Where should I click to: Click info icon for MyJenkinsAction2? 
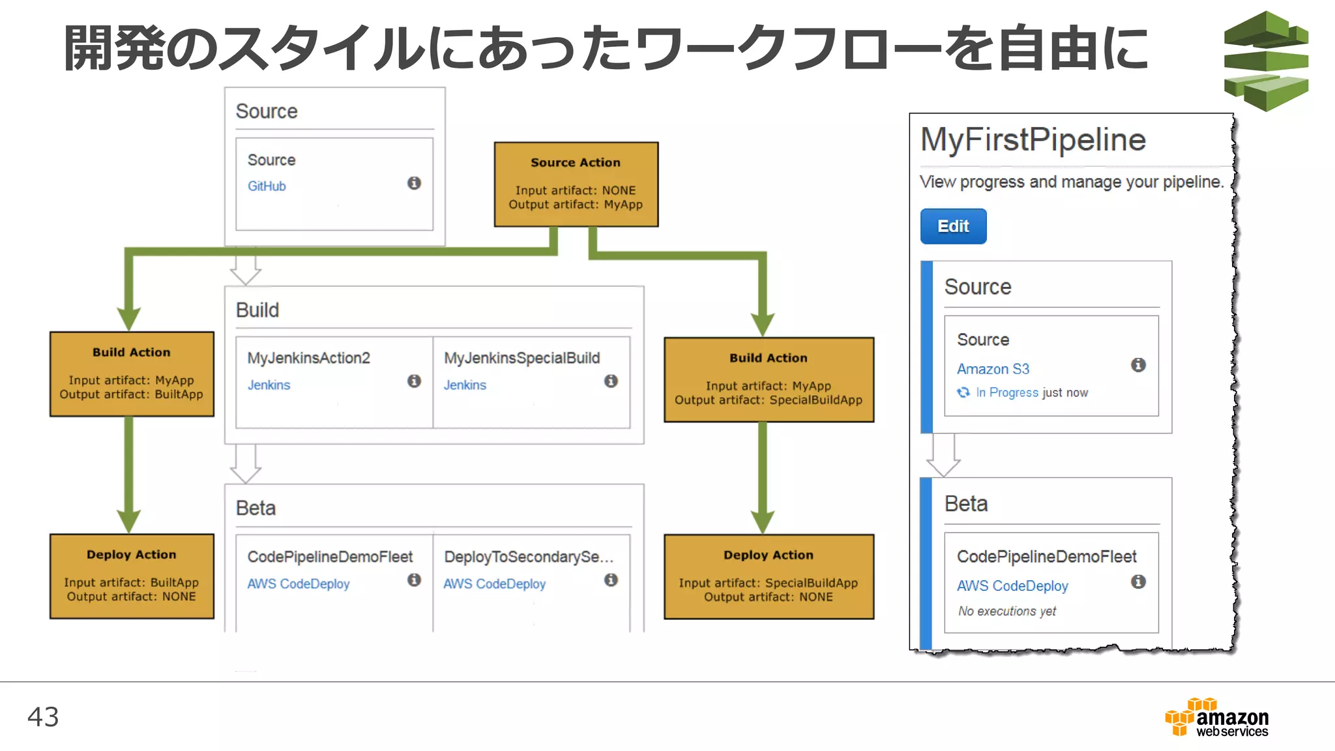coord(414,381)
